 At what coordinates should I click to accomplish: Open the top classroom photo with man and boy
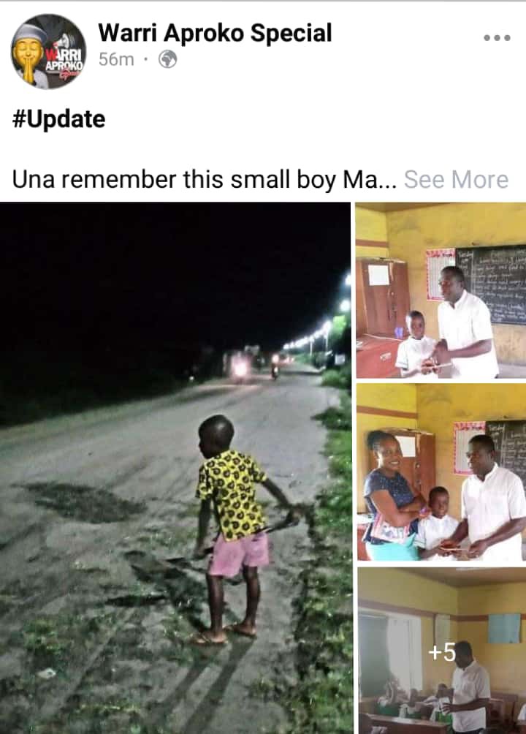pos(441,290)
